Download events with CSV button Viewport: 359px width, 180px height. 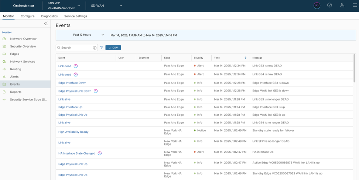click(x=113, y=48)
